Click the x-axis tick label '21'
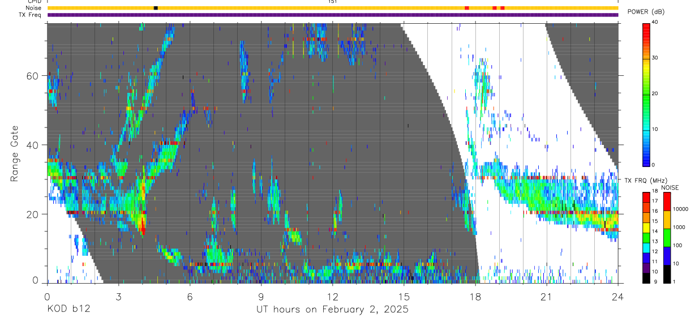Image resolution: width=695 pixels, height=321 pixels. pyautogui.click(x=547, y=296)
